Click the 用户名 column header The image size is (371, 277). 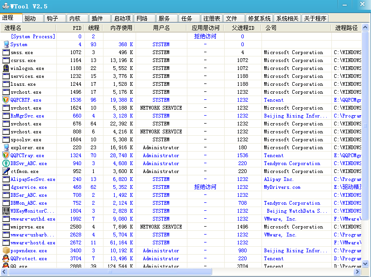[x=161, y=28]
